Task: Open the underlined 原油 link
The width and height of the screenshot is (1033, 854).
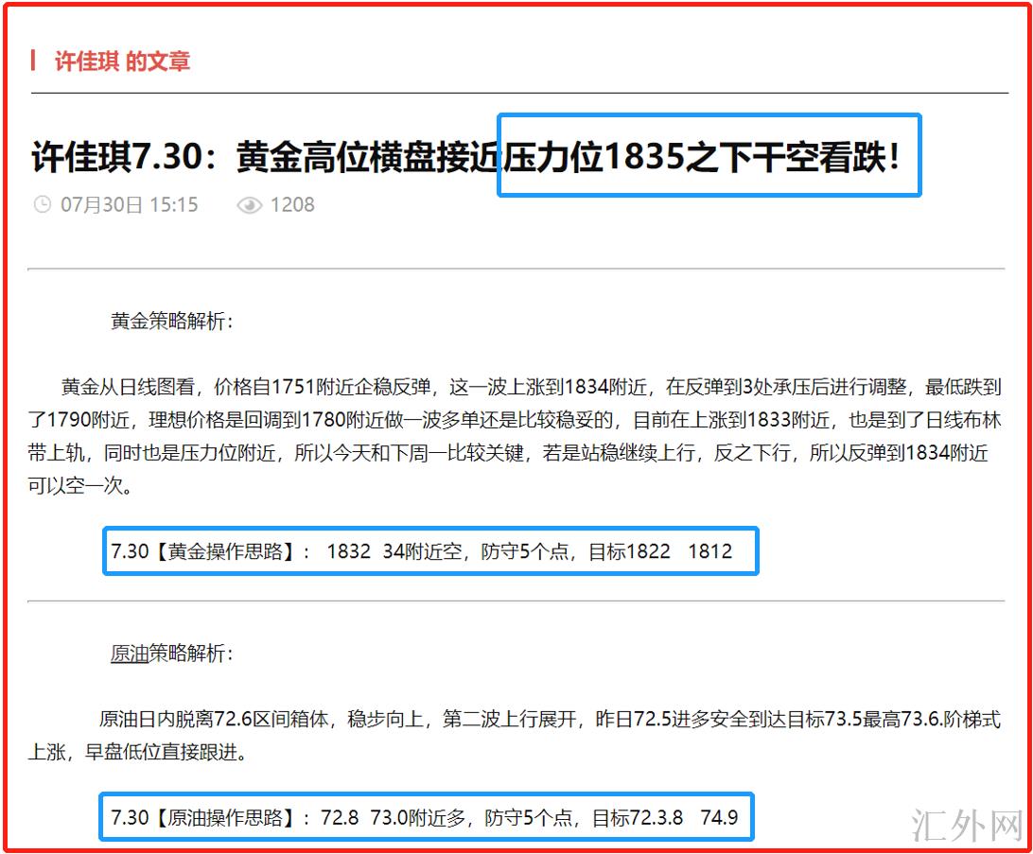Action: (x=130, y=654)
